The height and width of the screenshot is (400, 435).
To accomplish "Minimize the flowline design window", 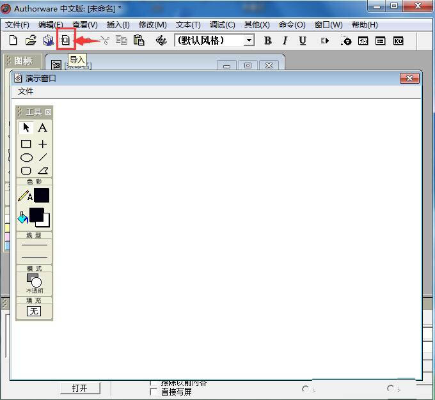I will pyautogui.click(x=226, y=66).
